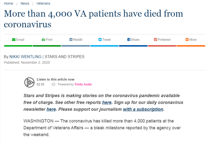Screen dimensions: 209x141
Task: Open News breadcrumb link
Action: pos(25,3)
